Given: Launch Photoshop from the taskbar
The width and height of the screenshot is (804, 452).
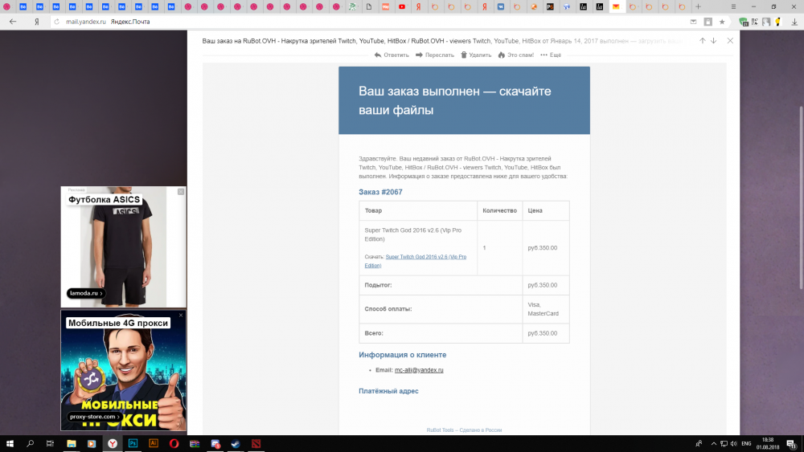Looking at the screenshot, I should pyautogui.click(x=133, y=443).
